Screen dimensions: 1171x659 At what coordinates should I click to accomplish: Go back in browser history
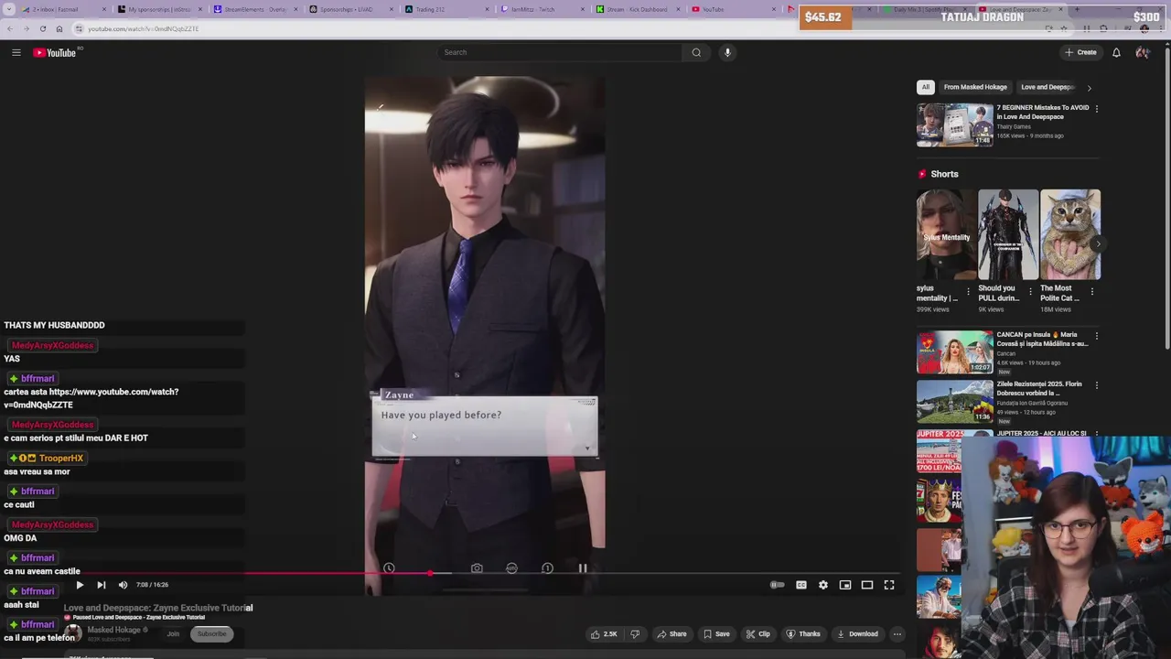coord(9,28)
